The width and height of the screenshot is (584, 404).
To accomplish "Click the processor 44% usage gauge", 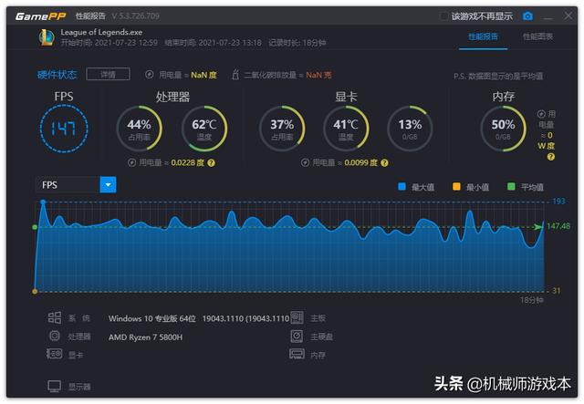I will [140, 129].
